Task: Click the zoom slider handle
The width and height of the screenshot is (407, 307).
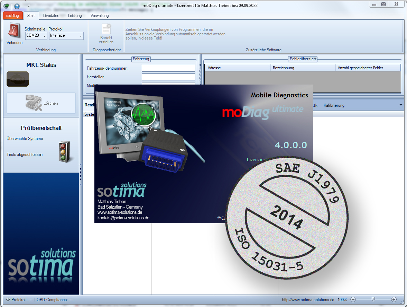Action: point(373,299)
